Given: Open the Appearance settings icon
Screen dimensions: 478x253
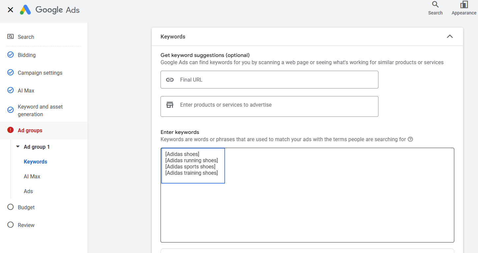Looking at the screenshot, I should coord(464,5).
